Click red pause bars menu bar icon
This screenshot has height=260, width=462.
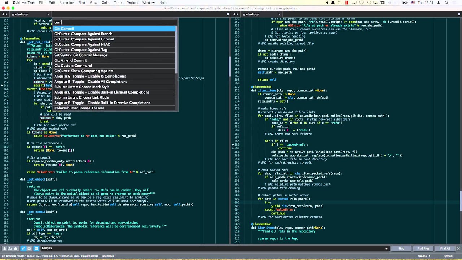coord(347,3)
